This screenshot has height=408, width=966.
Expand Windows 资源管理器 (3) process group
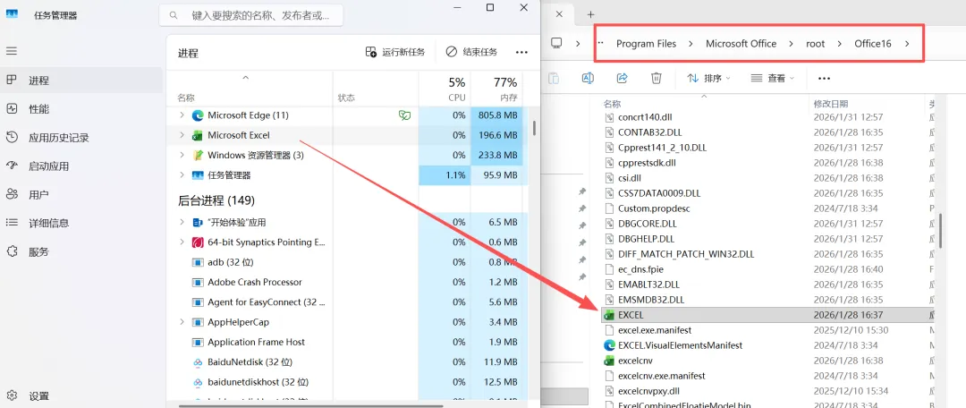[181, 155]
